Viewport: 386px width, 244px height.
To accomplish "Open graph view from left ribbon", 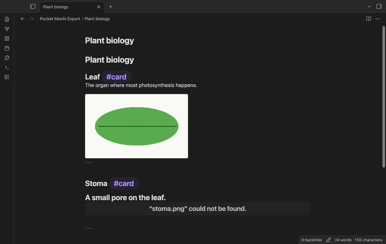I will click(7, 29).
